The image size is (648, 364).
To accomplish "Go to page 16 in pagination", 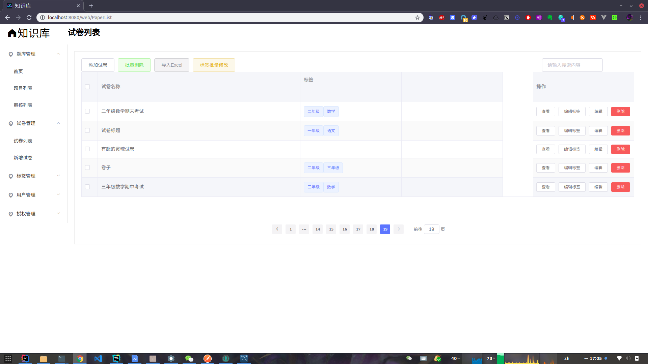I will 345,229.
